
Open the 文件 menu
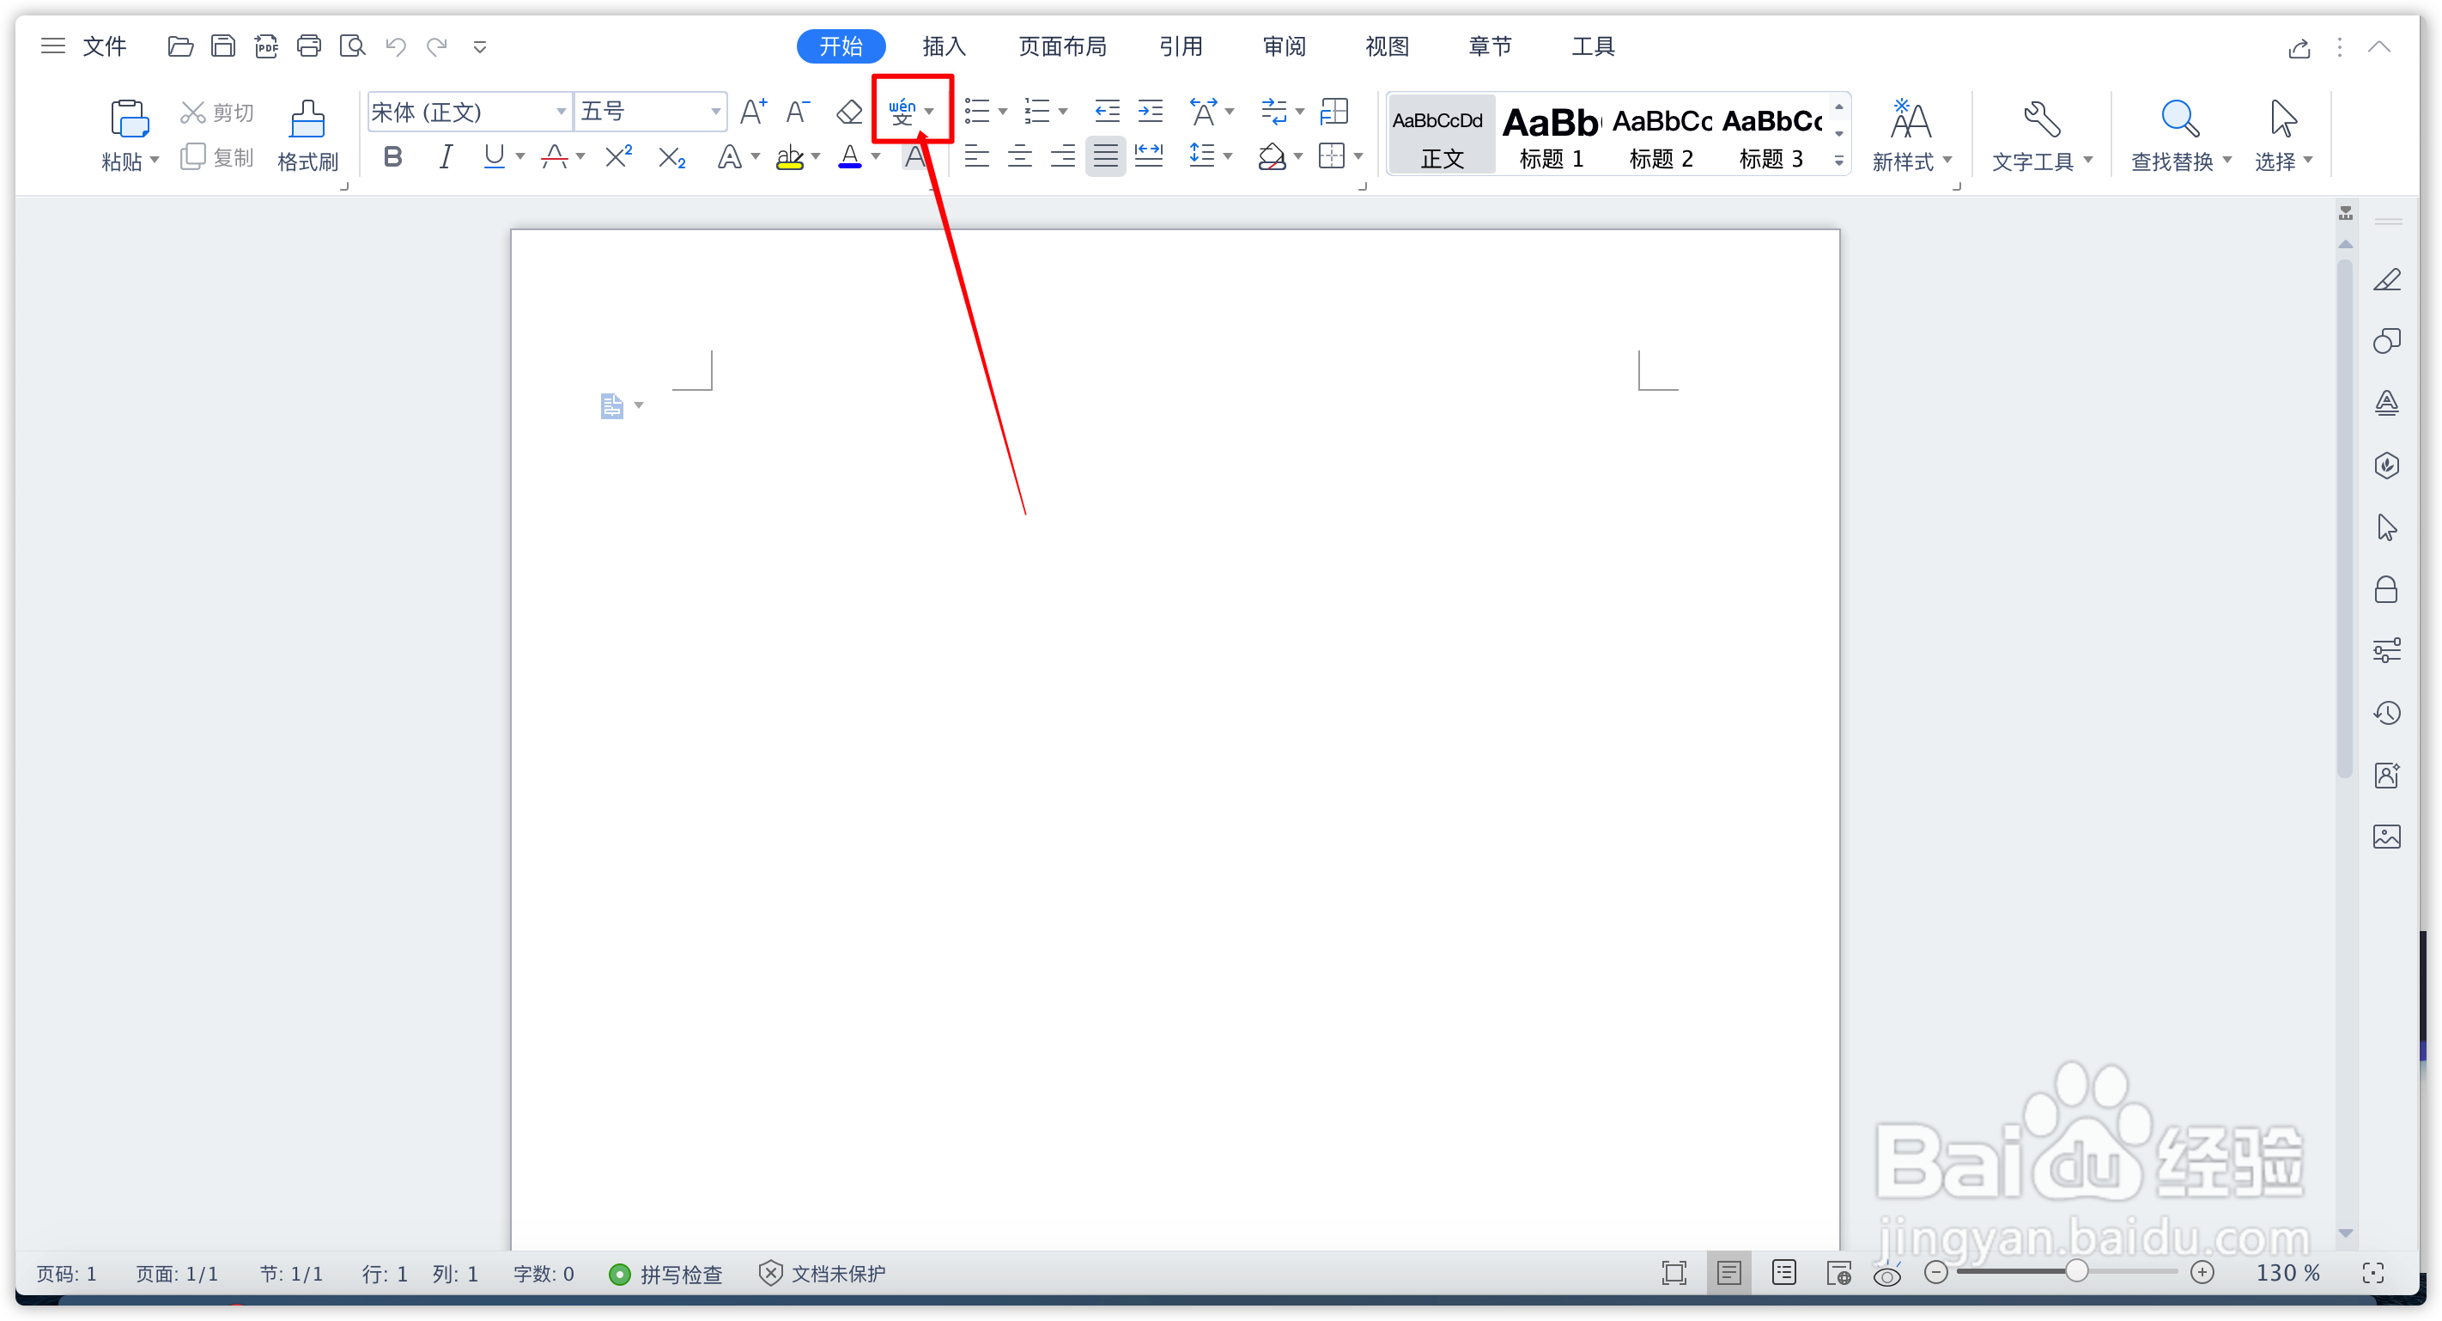(x=104, y=46)
